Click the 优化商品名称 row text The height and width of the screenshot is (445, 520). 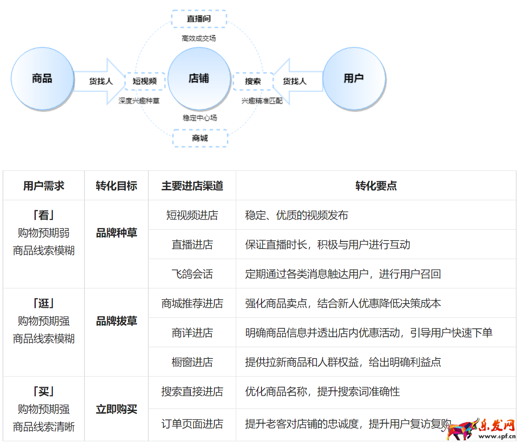tap(322, 392)
